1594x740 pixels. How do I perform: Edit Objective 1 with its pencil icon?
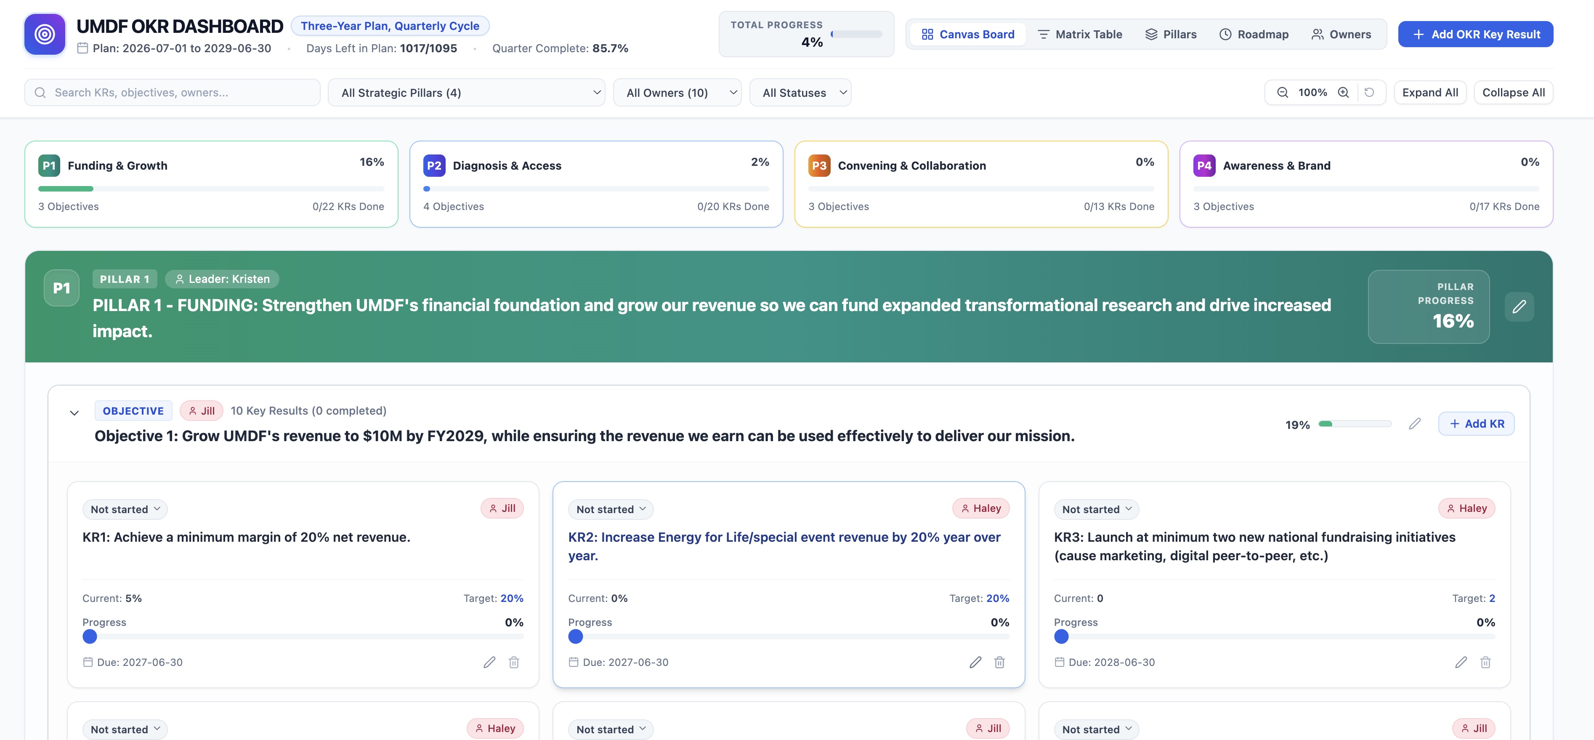pos(1415,424)
